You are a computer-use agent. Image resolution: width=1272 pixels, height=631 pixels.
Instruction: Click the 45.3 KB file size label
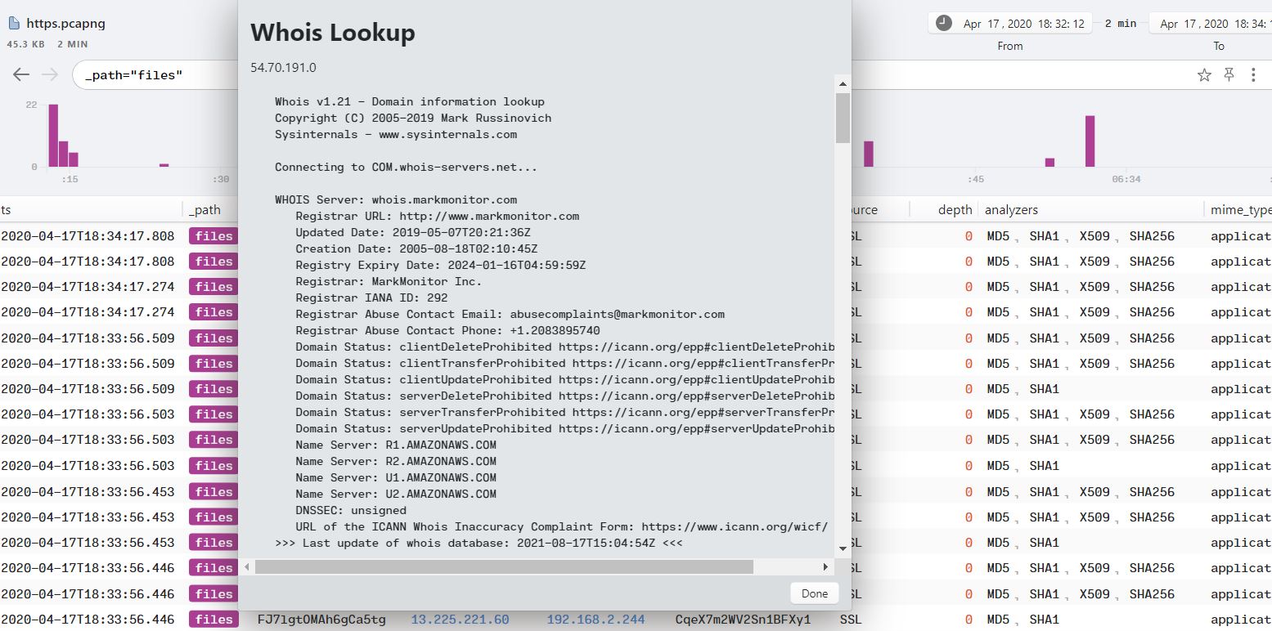tap(25, 44)
